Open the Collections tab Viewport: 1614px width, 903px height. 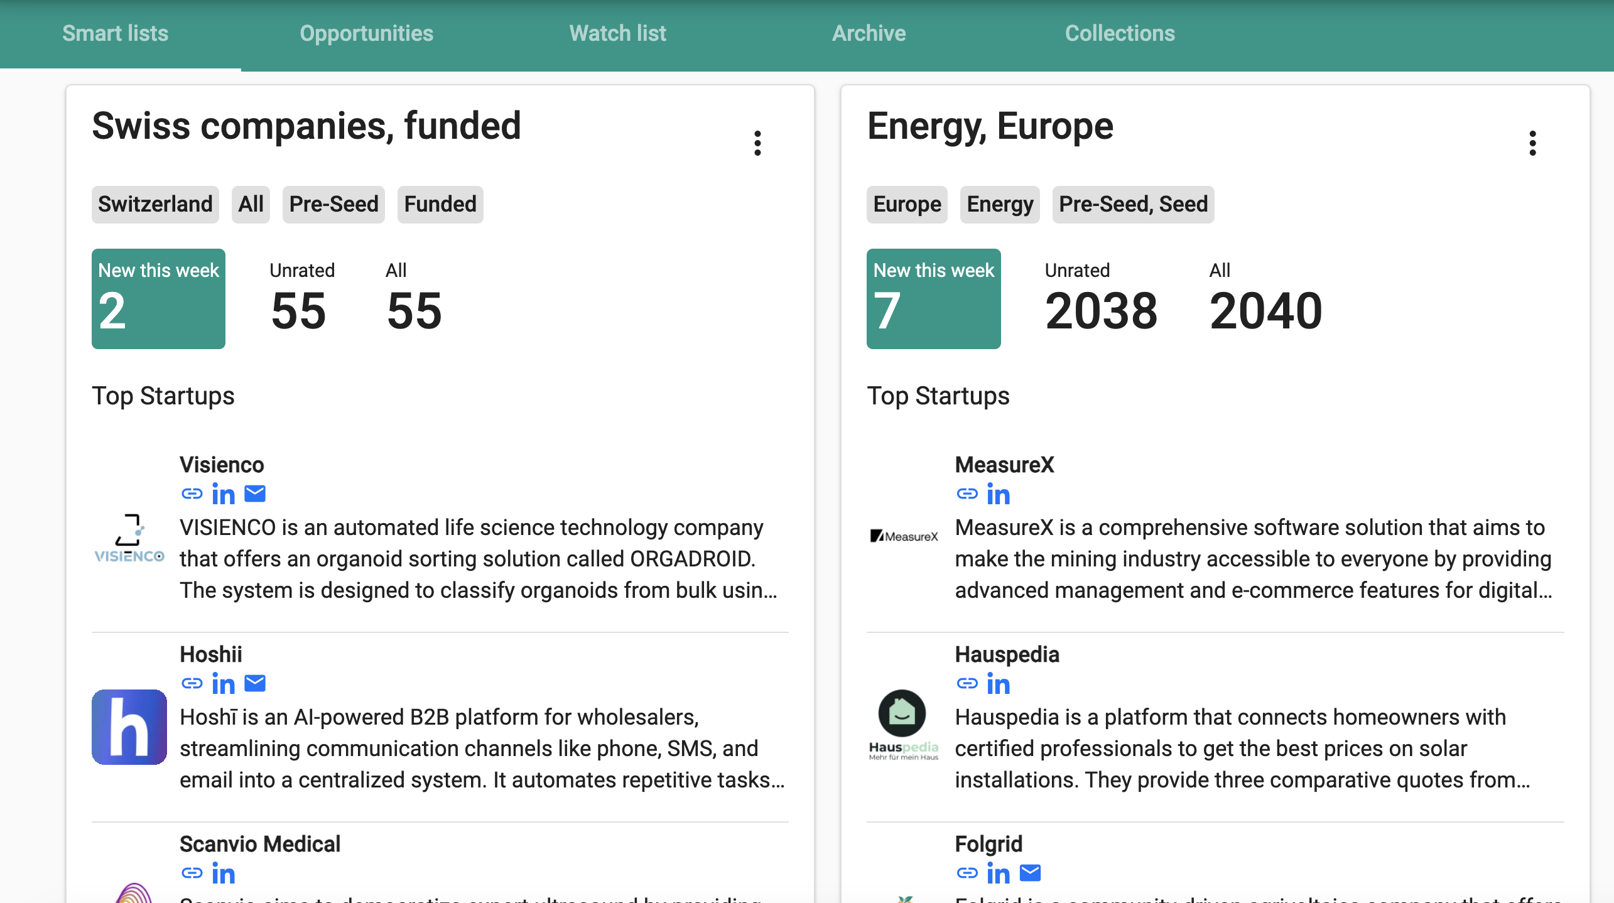coord(1119,33)
